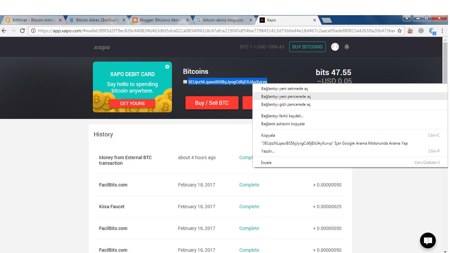Screen dimensions: 450x253
Task: Click '+ 0.00000025' amount
Action: coord(327,207)
